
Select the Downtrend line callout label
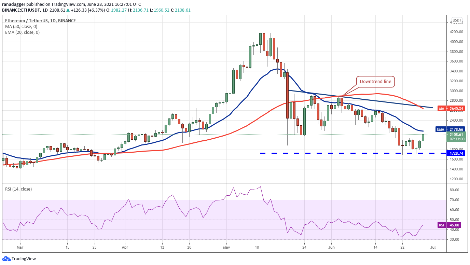coord(375,82)
